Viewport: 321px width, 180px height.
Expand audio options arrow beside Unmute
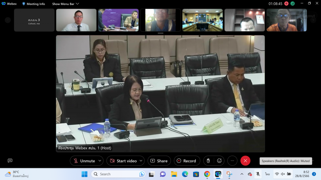tap(100, 161)
